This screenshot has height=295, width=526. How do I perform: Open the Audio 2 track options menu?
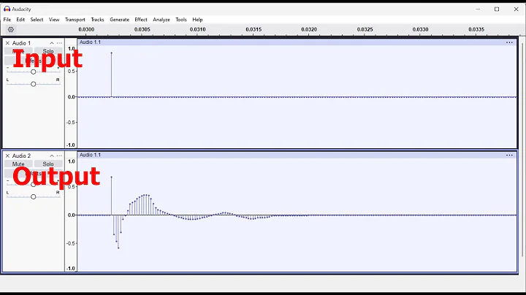click(59, 156)
